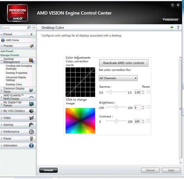Open Creating and Arranging Desktops

(x=19, y=67)
